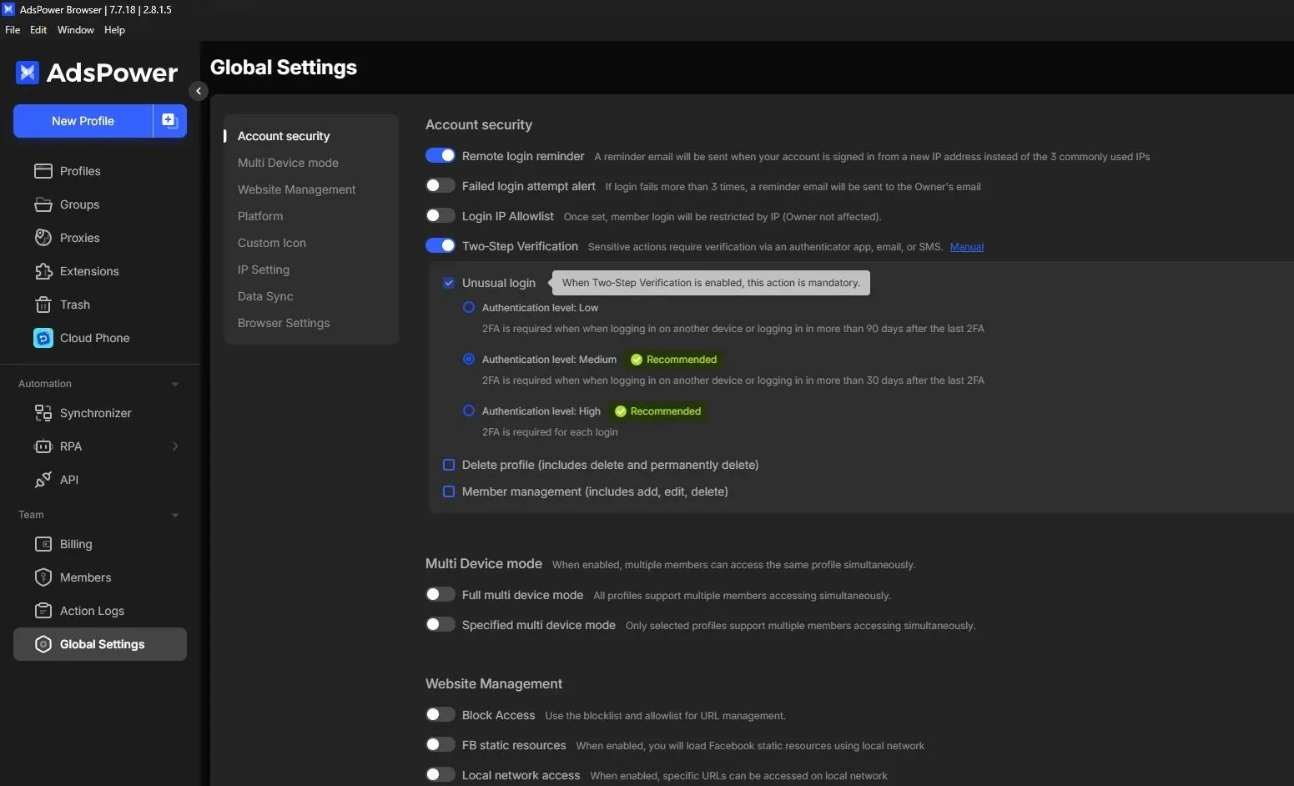Open the Profiles section in the sidebar

(80, 171)
